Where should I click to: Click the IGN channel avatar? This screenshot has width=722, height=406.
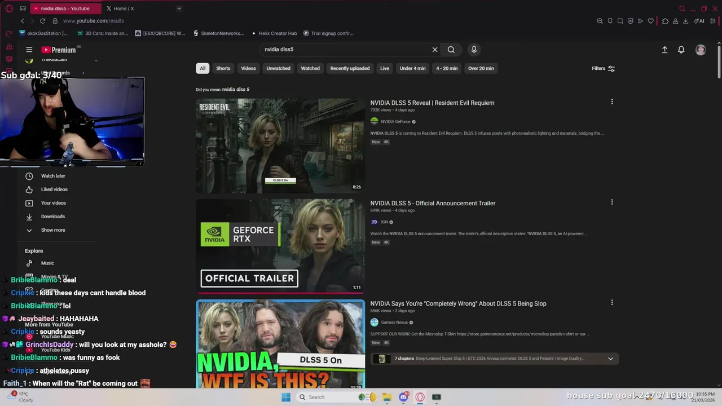[x=374, y=222]
